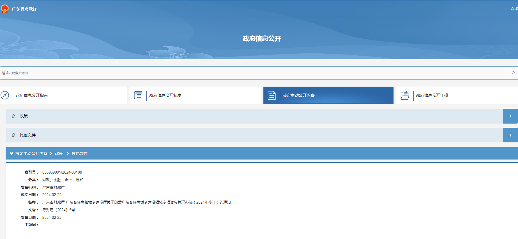518x239 pixels.
Task: Expand the 政策 section with plus button
Action: click(510, 116)
